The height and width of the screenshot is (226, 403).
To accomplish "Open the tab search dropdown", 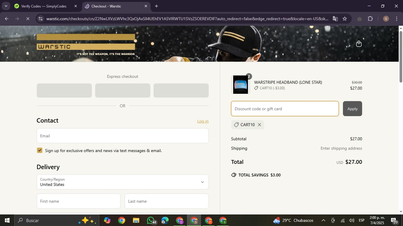I will [x=6, y=6].
